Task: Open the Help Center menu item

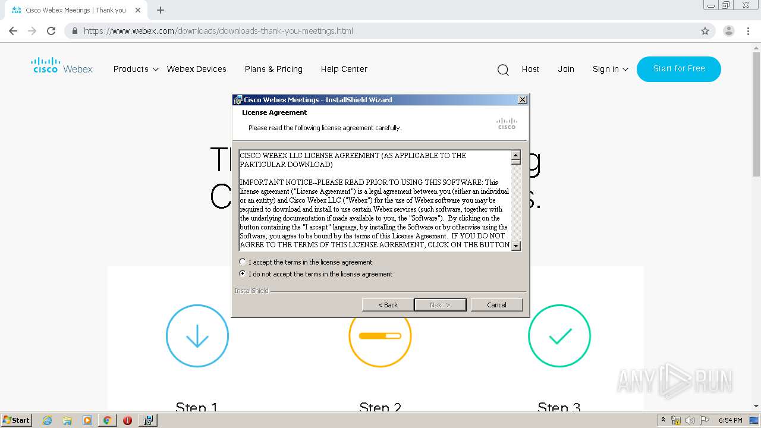Action: (x=344, y=69)
